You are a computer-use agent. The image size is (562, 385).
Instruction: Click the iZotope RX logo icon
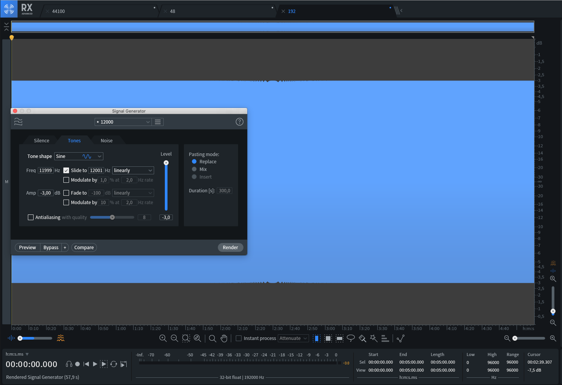9,8
